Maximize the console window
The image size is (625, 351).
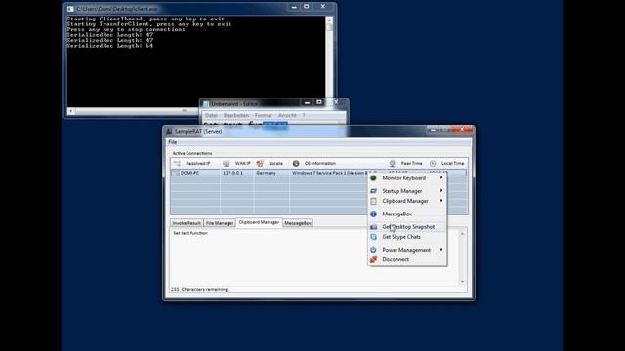coord(306,7)
